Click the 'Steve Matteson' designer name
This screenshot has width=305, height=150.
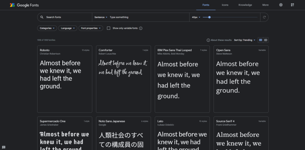coord(224,54)
